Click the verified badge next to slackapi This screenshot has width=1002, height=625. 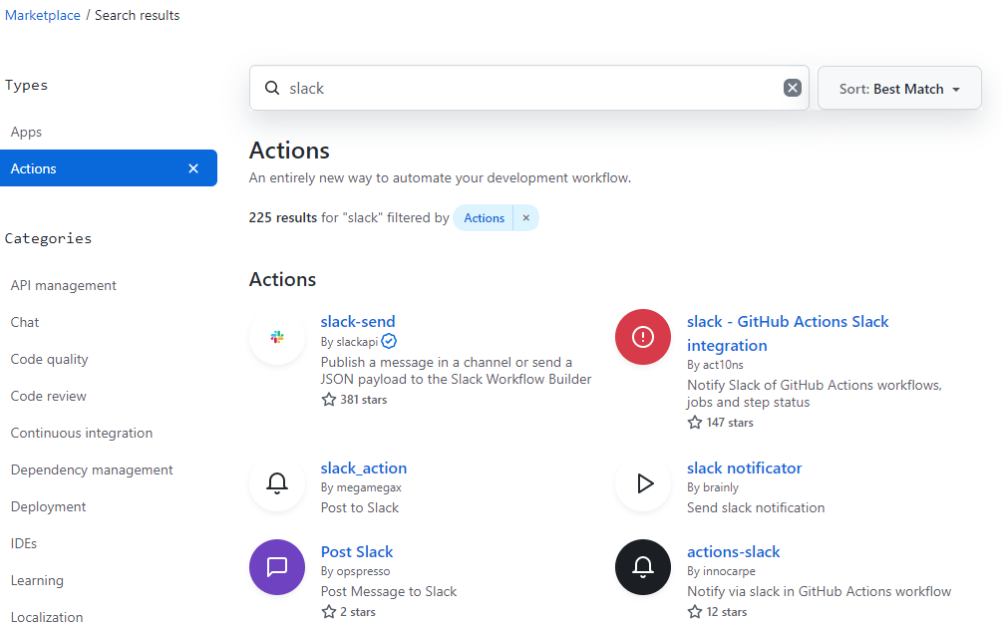tap(389, 342)
